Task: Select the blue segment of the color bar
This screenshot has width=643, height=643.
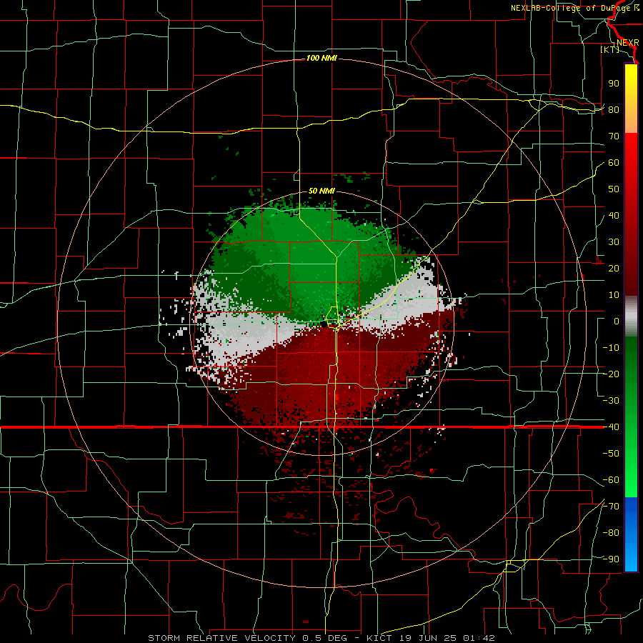Action: (631, 534)
